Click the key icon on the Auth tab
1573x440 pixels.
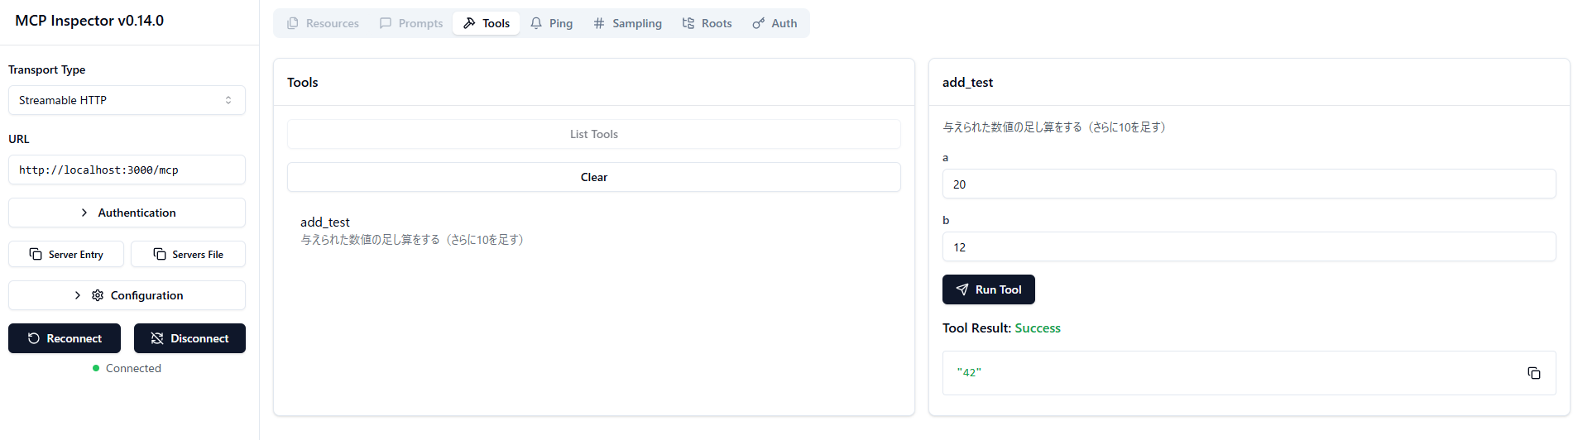coord(758,23)
